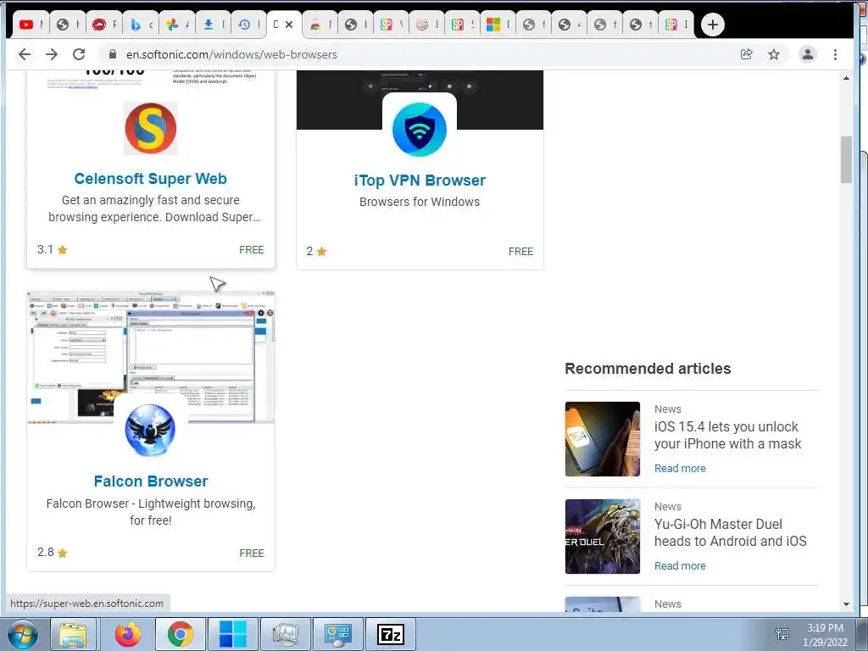Click the vertical scrollbar thumb
Viewport: 868px width, 651px height.
(x=846, y=159)
